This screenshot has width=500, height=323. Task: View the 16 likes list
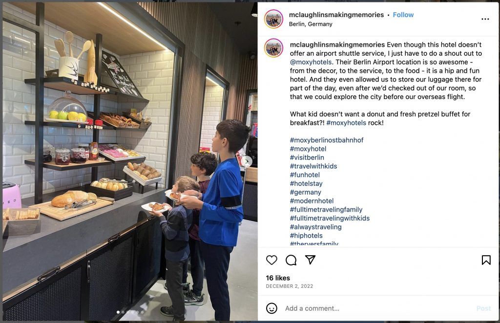pos(278,278)
